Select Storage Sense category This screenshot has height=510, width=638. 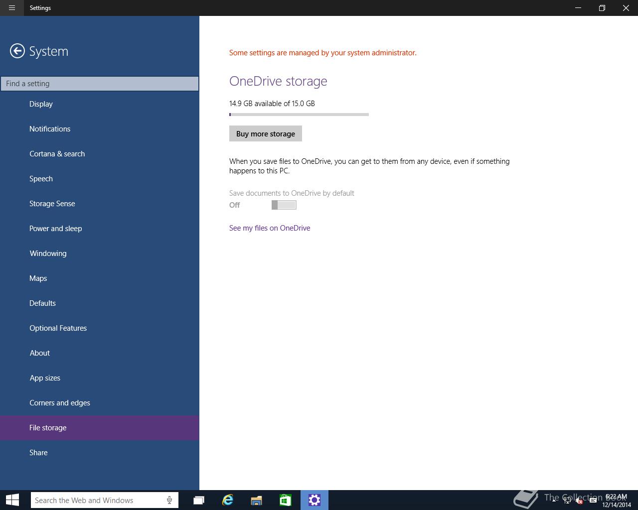[x=100, y=204]
